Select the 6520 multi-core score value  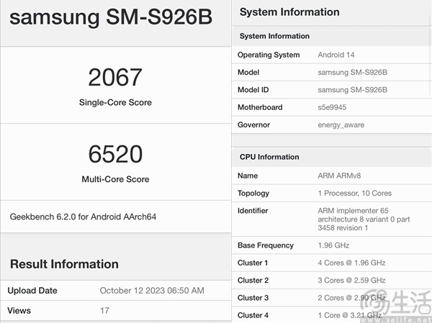point(115,153)
